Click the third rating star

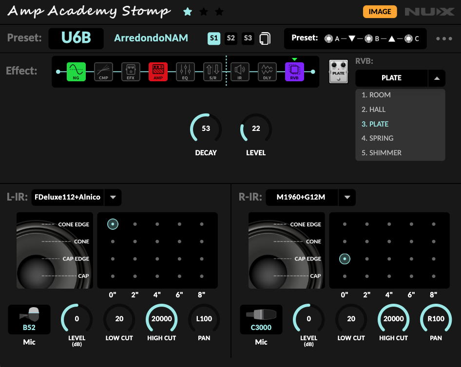(x=219, y=12)
